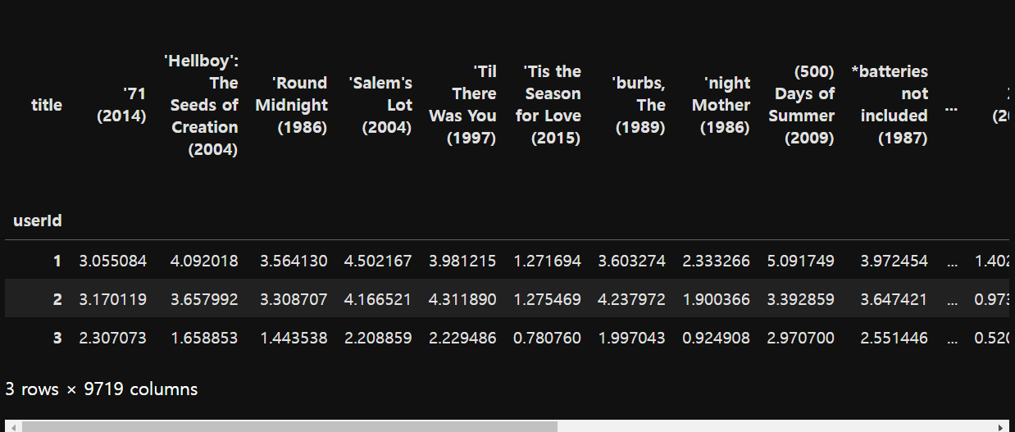The height and width of the screenshot is (432, 1015).
Task: Click the scrollbar right arrow
Action: [1002, 427]
